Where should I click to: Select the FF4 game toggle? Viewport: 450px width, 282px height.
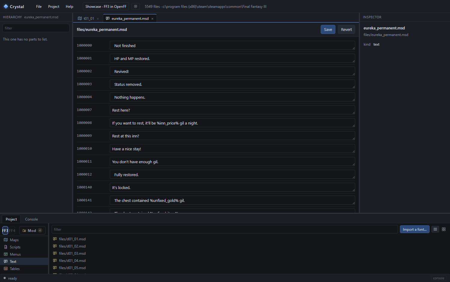pos(12,230)
